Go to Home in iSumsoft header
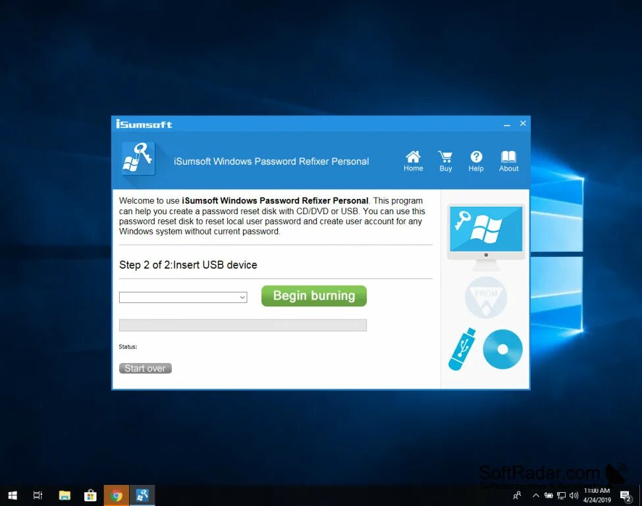This screenshot has height=506, width=642. coord(413,161)
